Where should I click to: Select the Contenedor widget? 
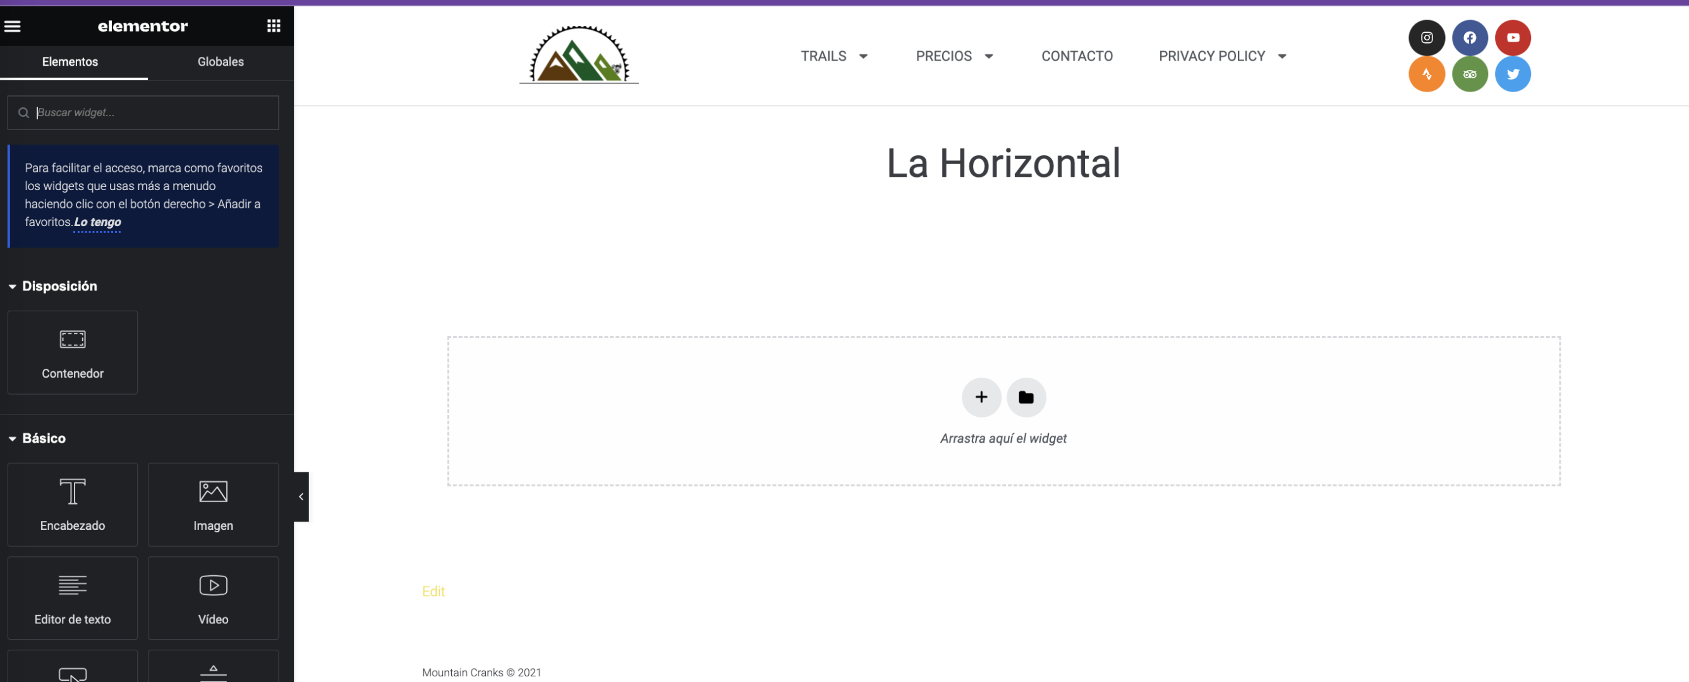(x=73, y=352)
